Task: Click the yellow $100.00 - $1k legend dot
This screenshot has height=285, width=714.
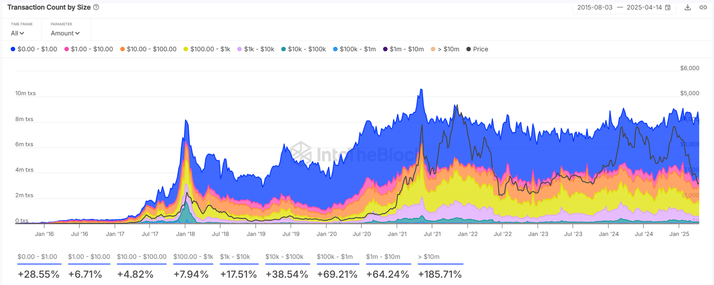Action: click(x=186, y=49)
